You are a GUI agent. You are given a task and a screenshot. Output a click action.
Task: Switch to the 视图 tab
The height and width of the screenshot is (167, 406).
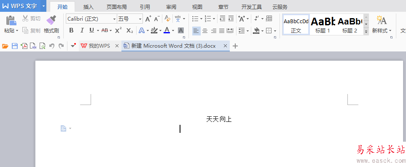click(197, 7)
